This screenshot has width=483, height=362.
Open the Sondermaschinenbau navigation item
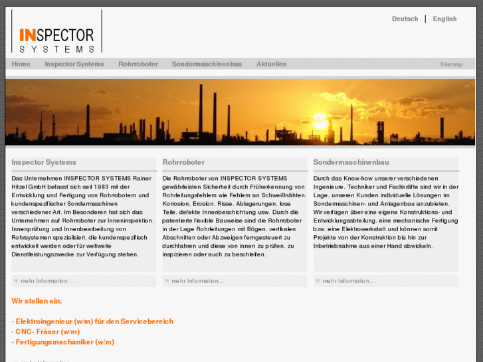coord(207,64)
